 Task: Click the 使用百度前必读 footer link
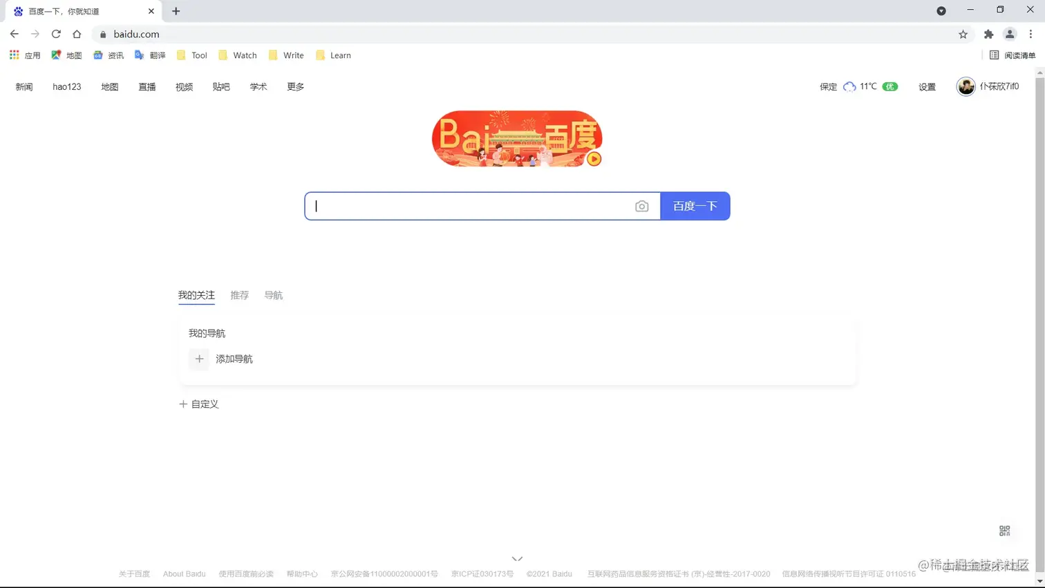pyautogui.click(x=246, y=574)
